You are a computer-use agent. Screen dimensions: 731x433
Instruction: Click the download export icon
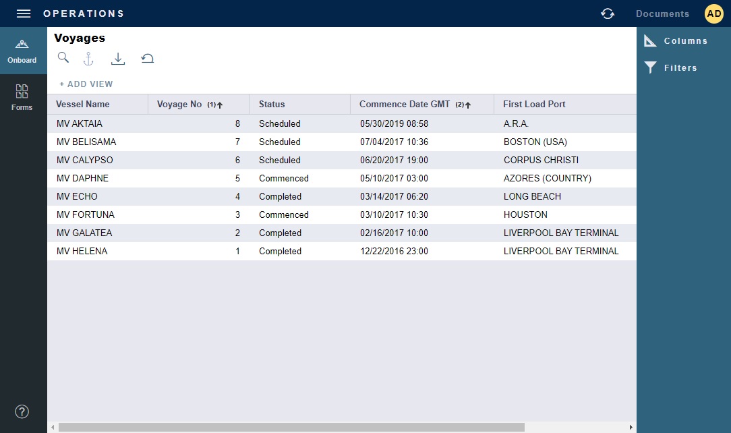pos(118,59)
